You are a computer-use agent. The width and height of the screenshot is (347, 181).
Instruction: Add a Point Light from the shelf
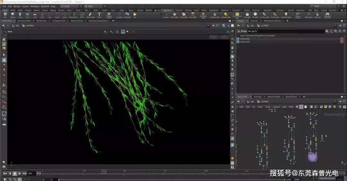175,15
